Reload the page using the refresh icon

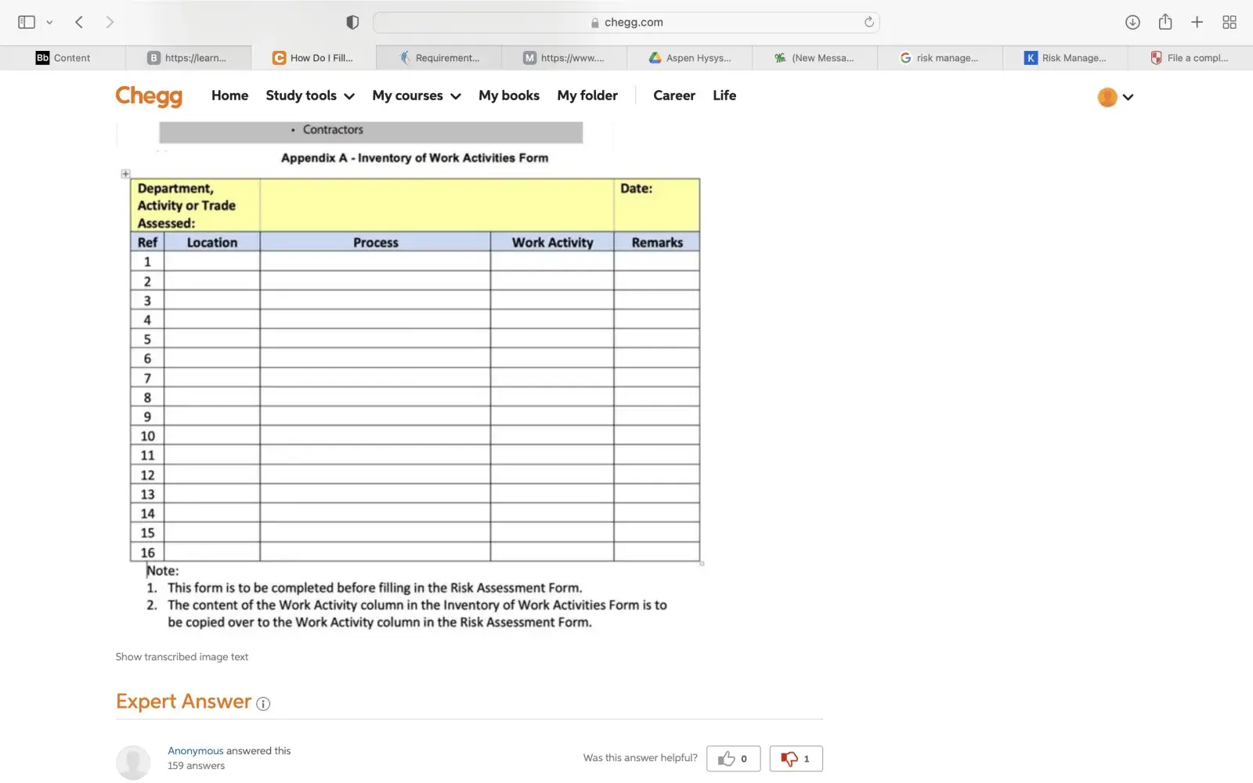868,22
